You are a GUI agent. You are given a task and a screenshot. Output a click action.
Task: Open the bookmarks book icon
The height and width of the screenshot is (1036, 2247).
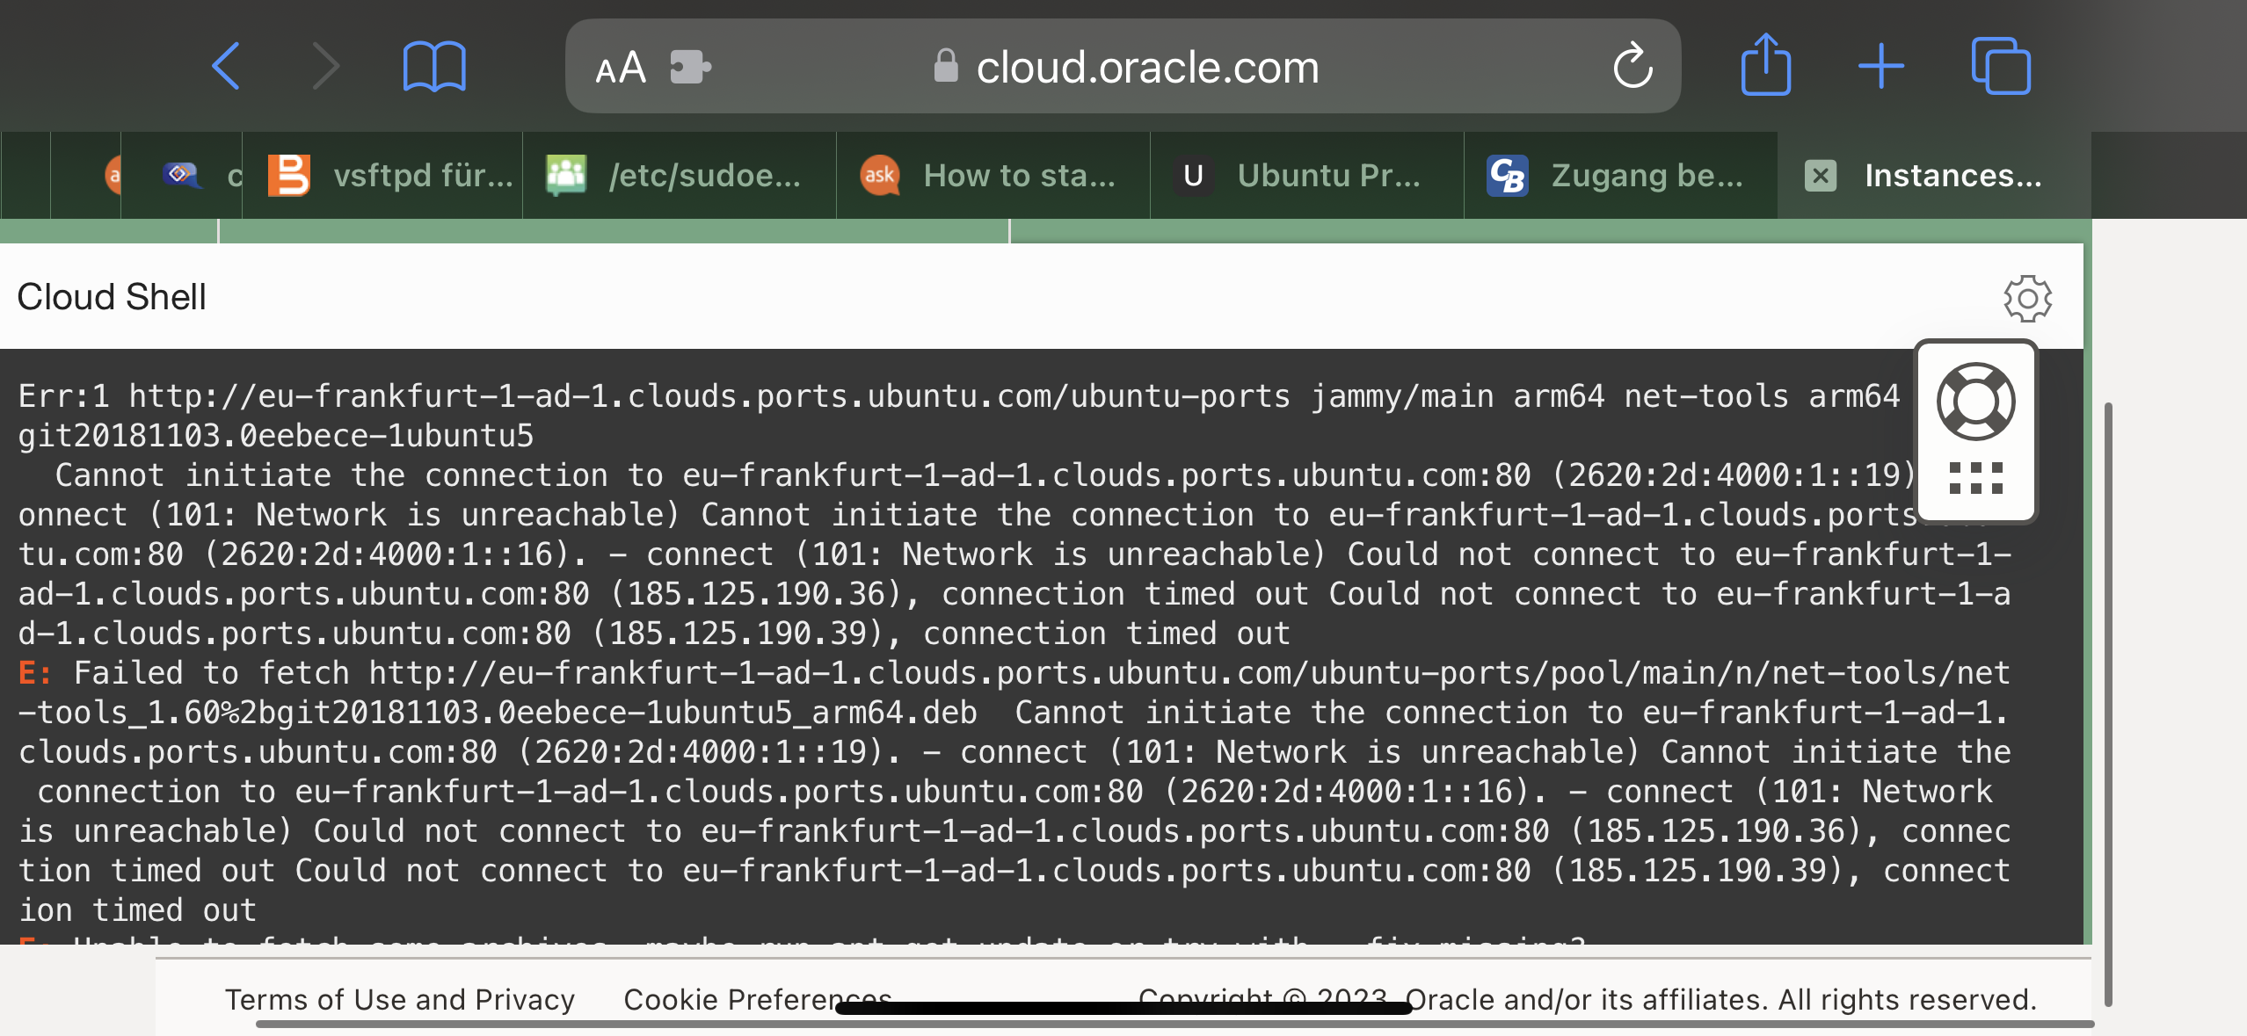(434, 66)
